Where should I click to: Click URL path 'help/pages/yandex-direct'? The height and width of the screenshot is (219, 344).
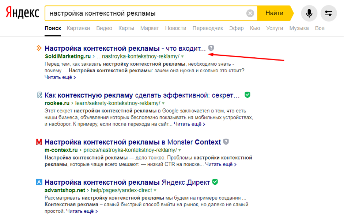[121, 190]
